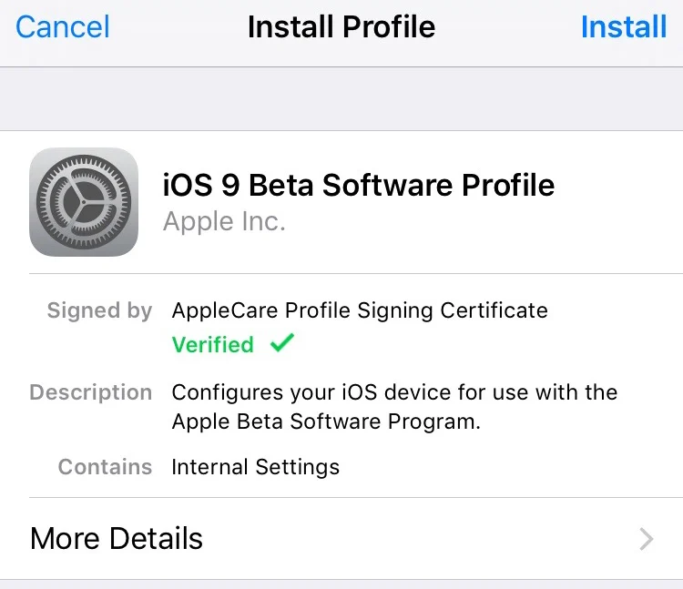Click the 'Configures your iOS device' description line
This screenshot has height=589, width=683.
click(x=394, y=392)
